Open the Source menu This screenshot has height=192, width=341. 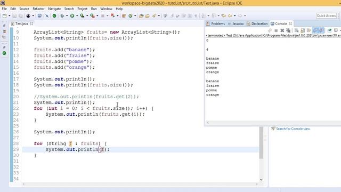pos(24,9)
